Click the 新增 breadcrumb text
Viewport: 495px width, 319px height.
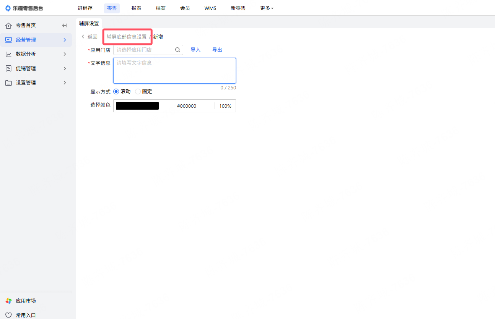[x=158, y=37]
